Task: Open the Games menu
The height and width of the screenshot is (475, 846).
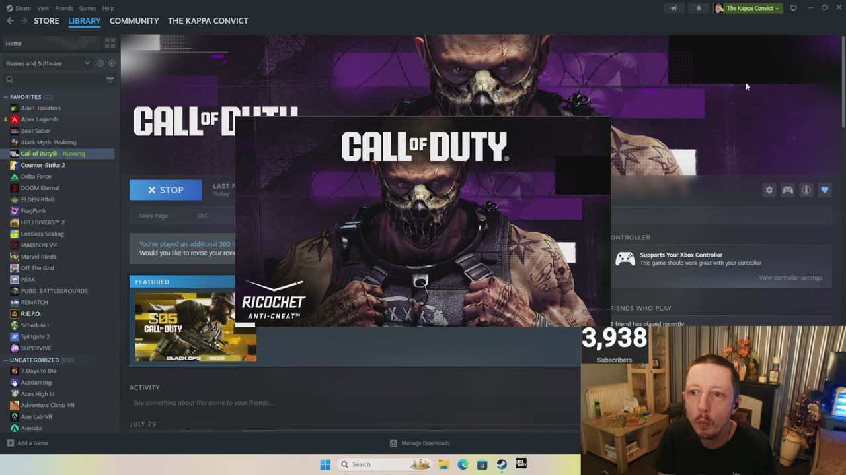Action: (x=87, y=8)
